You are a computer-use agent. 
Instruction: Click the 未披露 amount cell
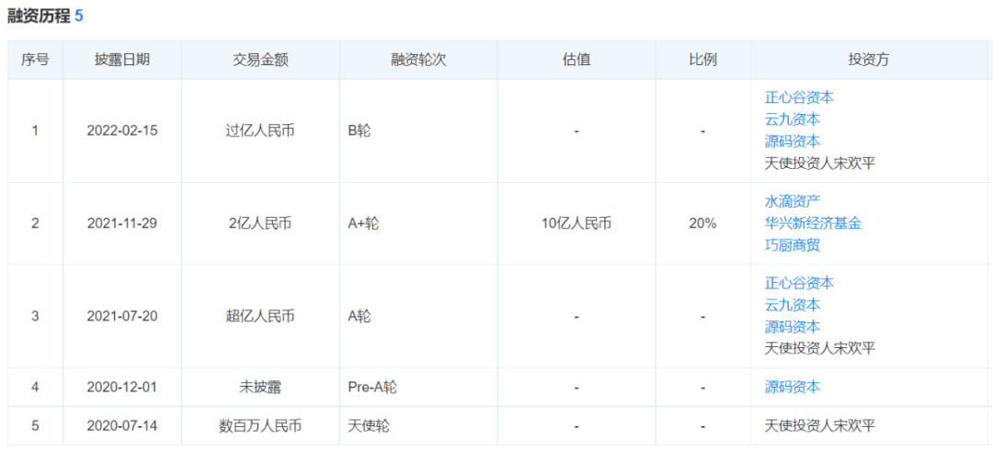(260, 387)
